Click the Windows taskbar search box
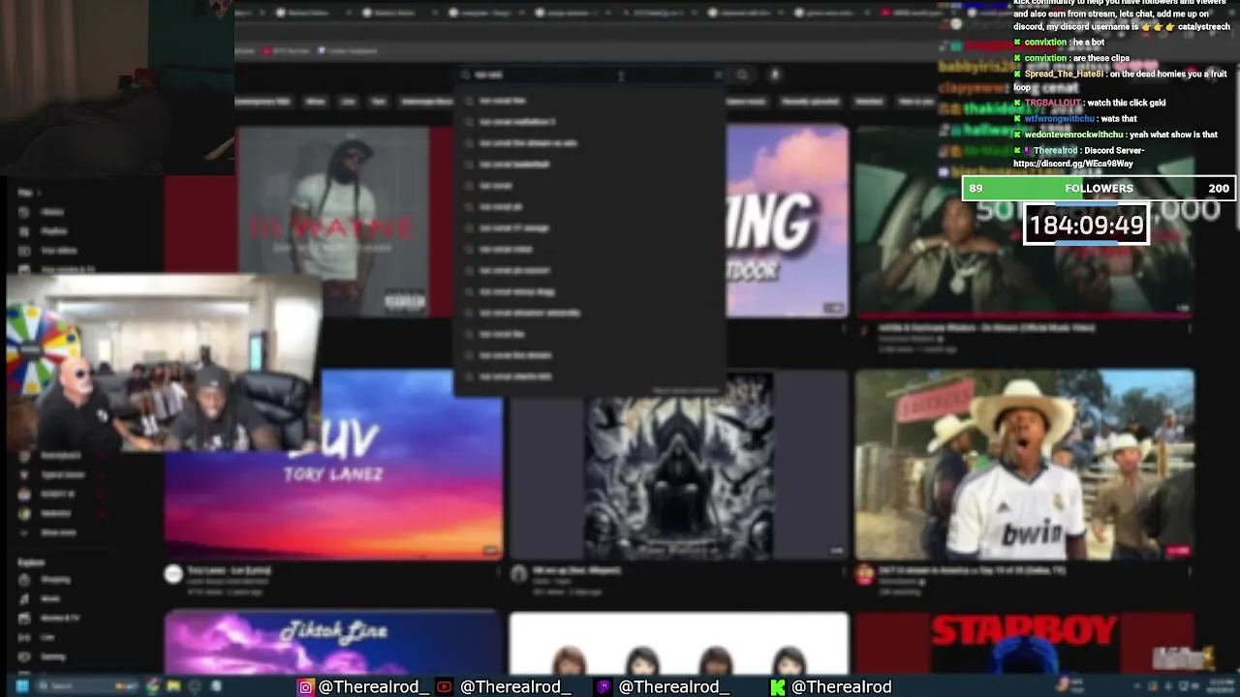Screen dimensions: 1240x697 [87, 686]
